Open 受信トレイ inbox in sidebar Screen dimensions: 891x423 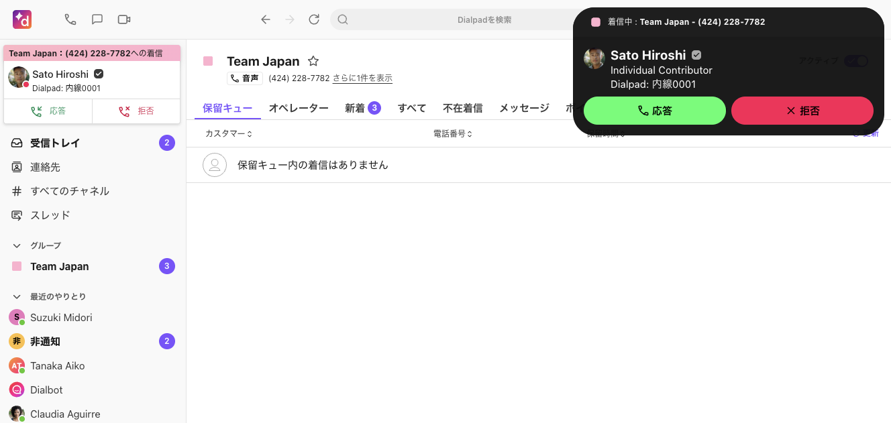coord(92,143)
